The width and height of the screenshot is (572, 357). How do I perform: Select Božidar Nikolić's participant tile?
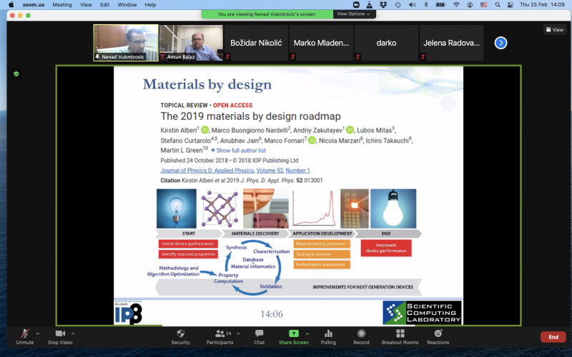tap(256, 43)
